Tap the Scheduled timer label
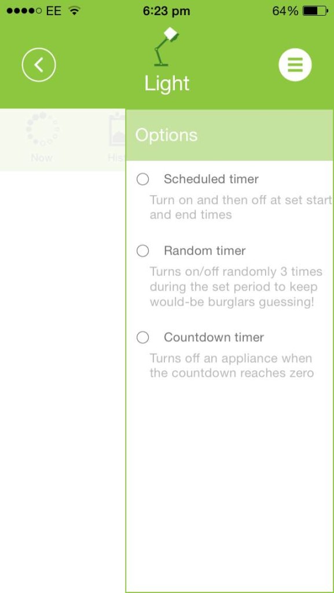The image size is (334, 593). (x=211, y=179)
